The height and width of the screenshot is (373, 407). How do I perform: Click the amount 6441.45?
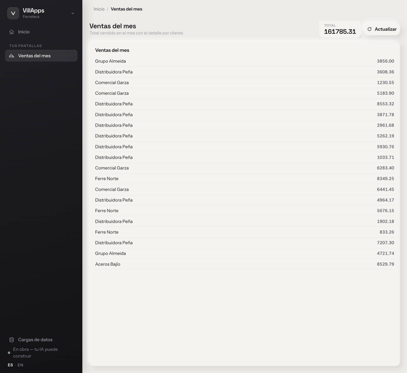point(385,189)
